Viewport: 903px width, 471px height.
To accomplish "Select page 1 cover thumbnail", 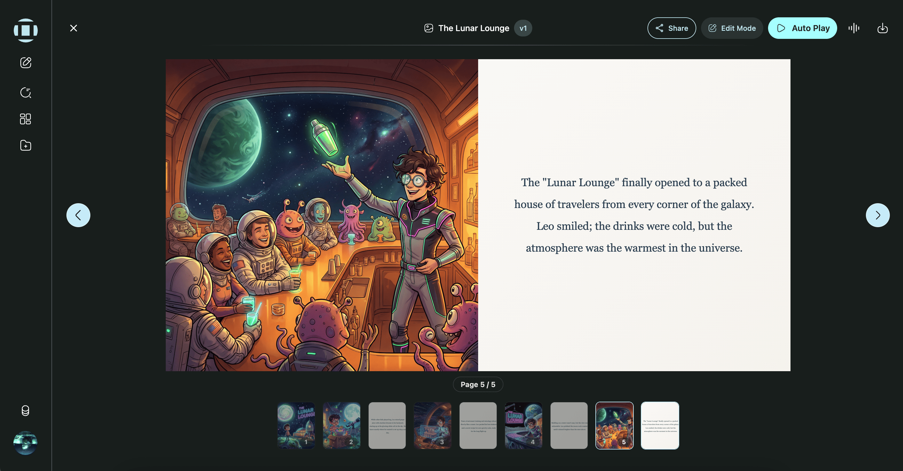I will (x=296, y=425).
